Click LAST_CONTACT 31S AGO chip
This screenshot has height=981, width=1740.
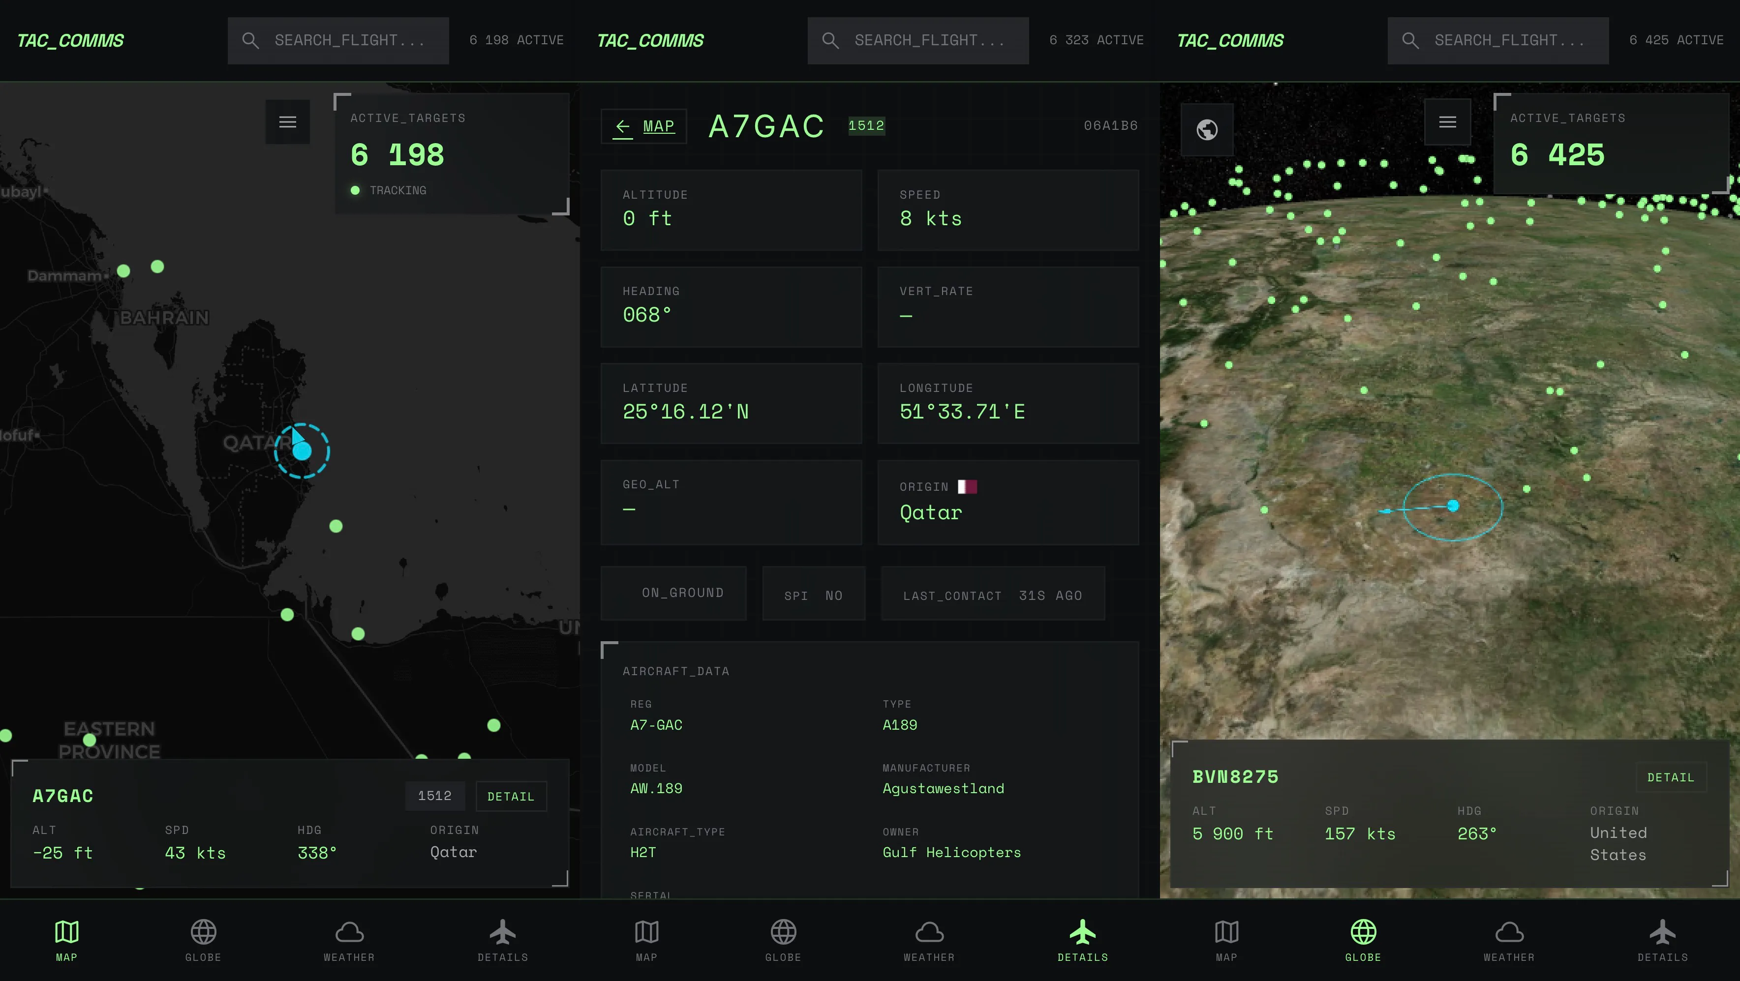click(993, 594)
